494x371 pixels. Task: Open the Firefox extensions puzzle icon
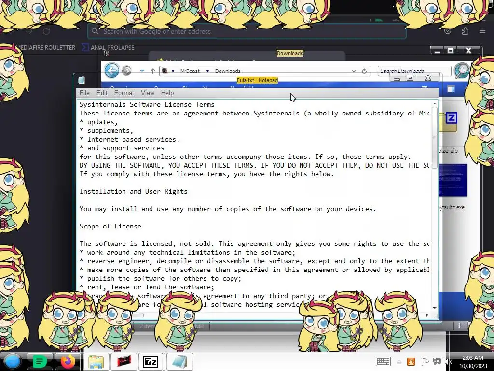(465, 31)
